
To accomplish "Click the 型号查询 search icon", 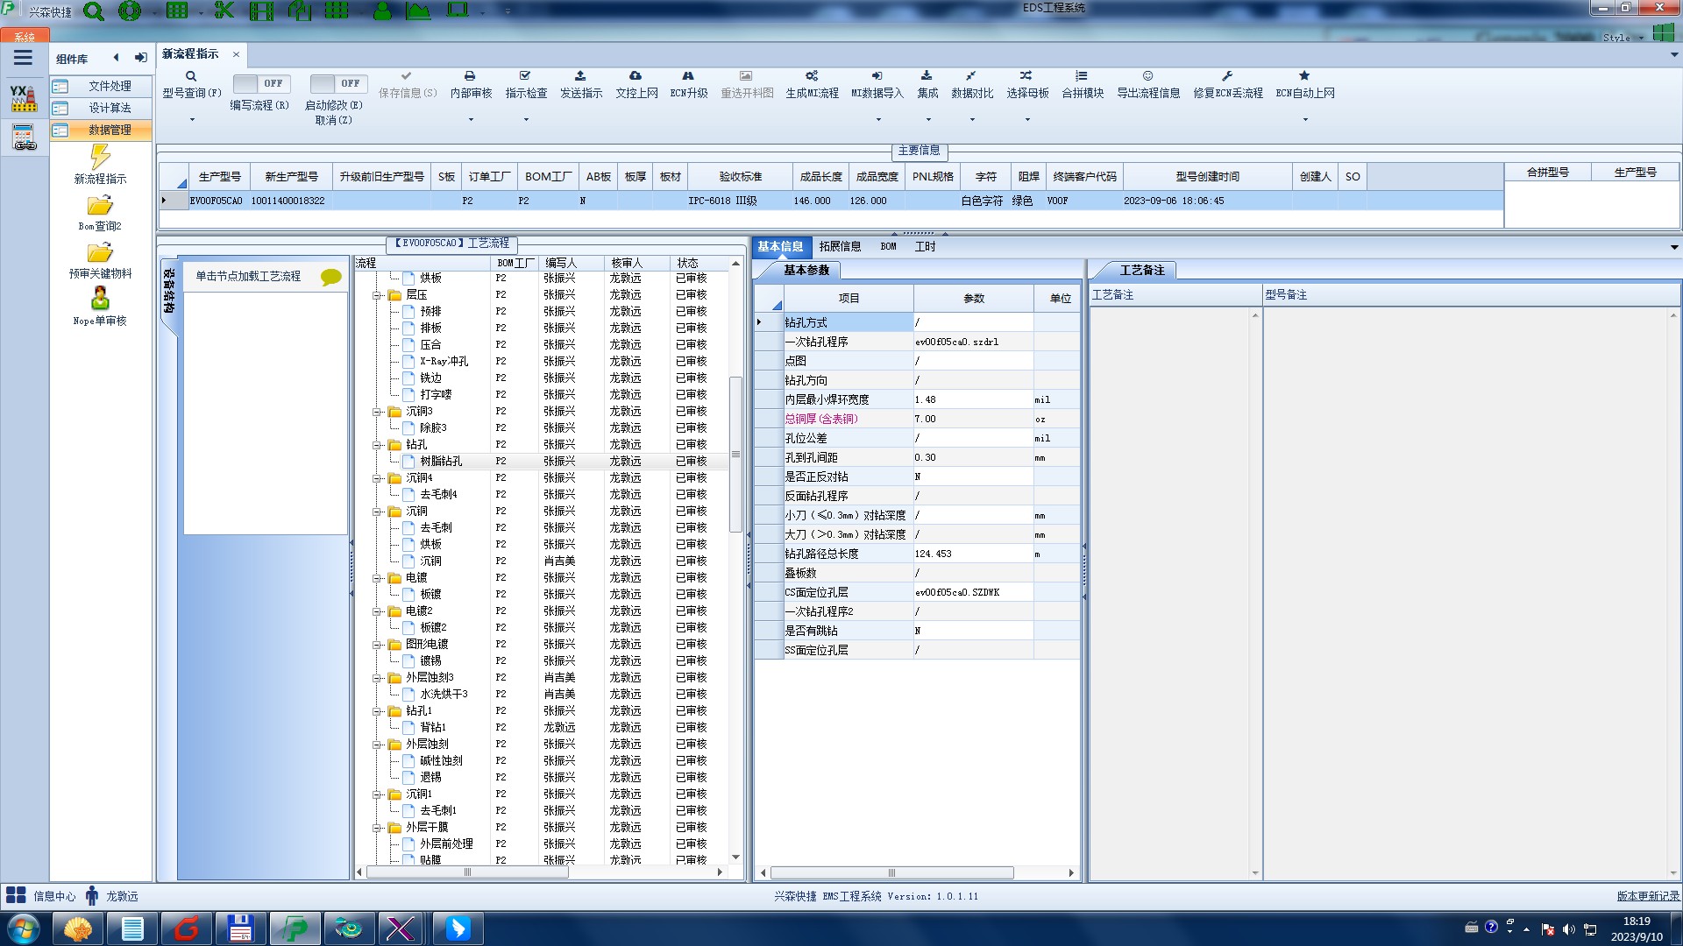I will [191, 76].
